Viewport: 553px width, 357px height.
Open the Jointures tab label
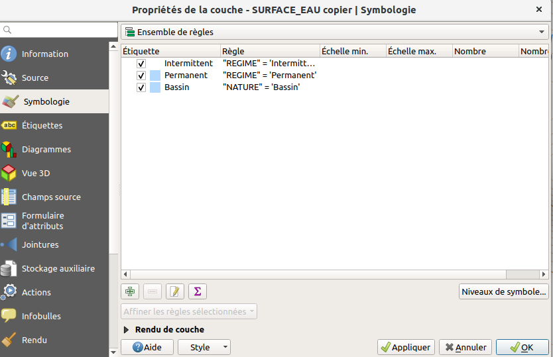click(40, 244)
